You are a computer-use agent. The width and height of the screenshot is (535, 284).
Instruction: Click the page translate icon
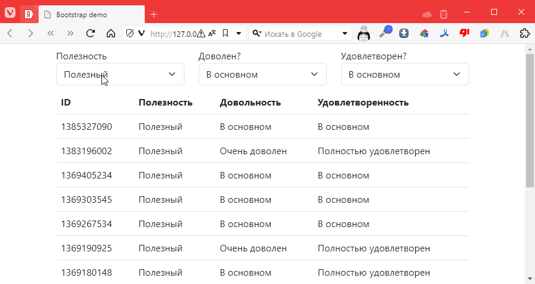(x=212, y=34)
